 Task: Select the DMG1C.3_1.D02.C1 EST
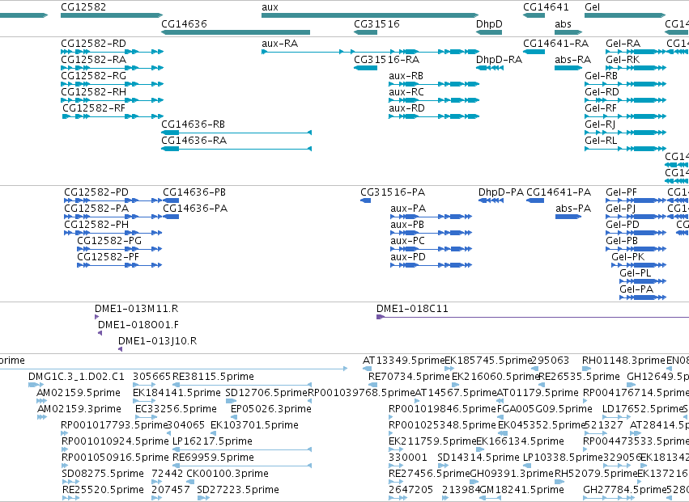36,385
